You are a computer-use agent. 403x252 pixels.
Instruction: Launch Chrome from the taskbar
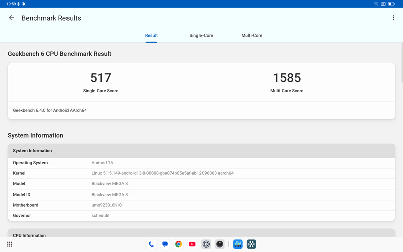[x=179, y=244]
